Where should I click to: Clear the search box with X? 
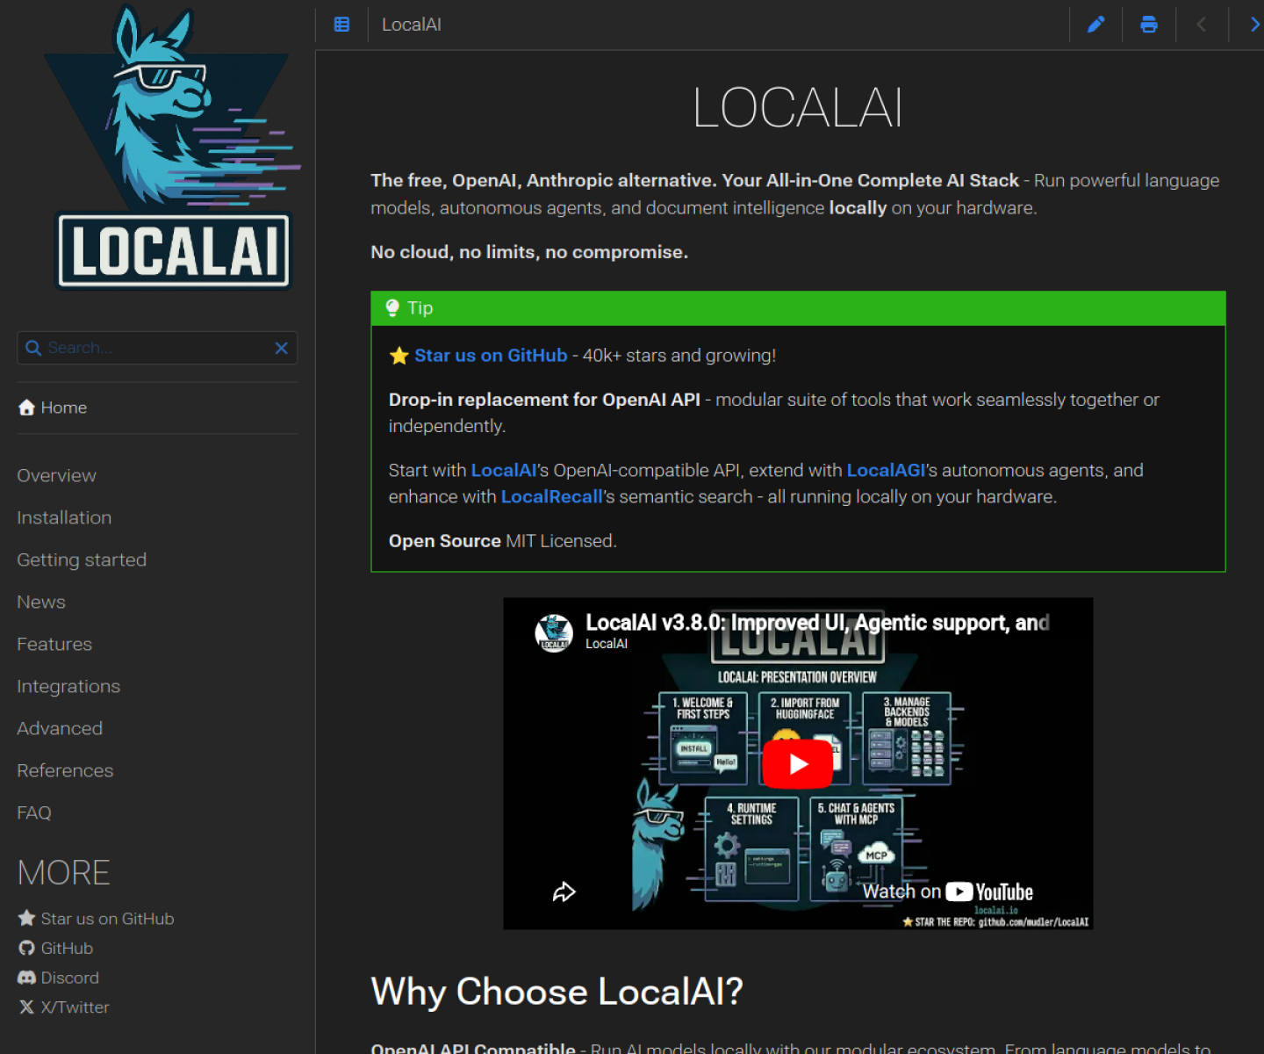(281, 348)
